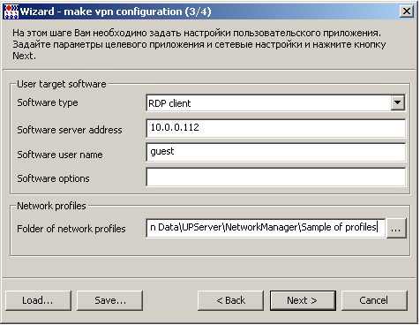Click the empty Software options field
420x325 pixels.
[x=275, y=177]
